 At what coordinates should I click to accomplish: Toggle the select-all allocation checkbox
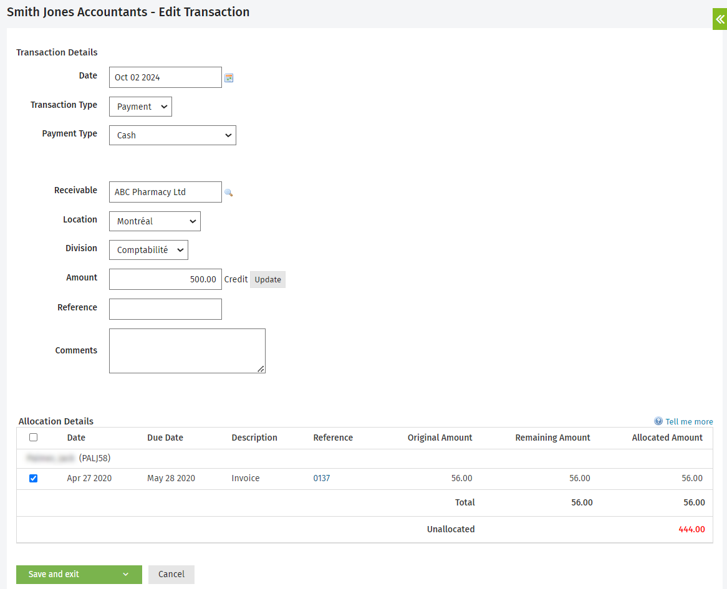point(34,438)
